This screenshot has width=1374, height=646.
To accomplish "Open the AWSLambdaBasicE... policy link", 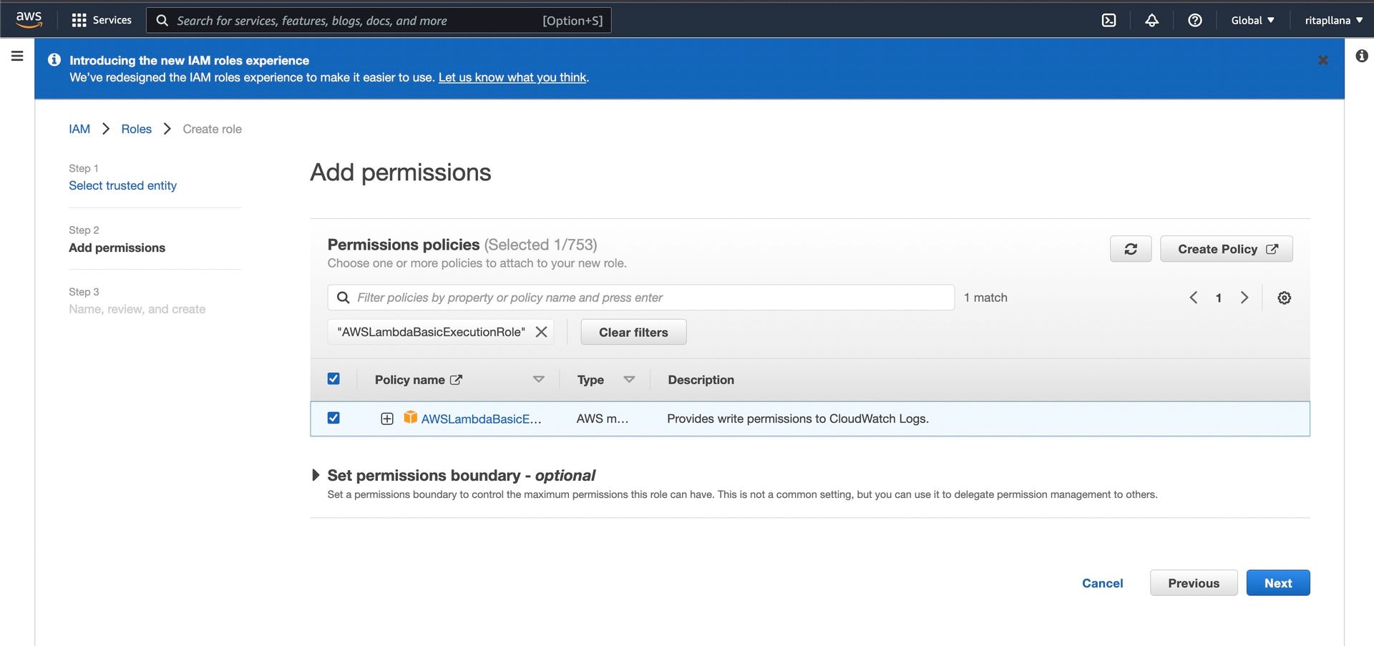I will point(481,419).
